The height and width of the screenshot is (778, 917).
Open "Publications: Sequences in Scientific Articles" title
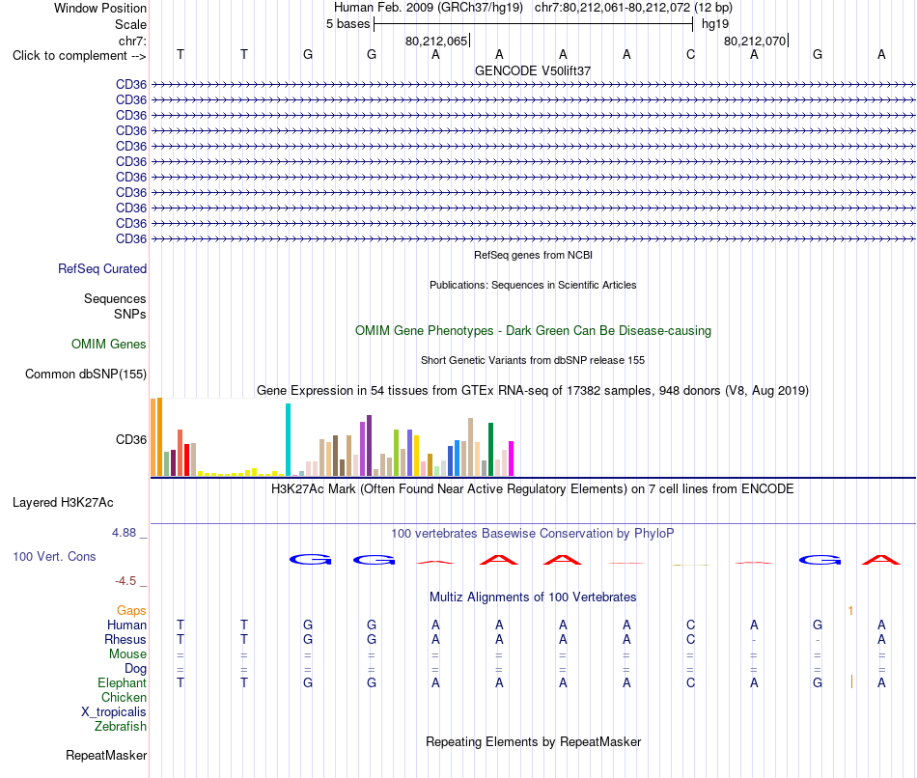(533, 285)
